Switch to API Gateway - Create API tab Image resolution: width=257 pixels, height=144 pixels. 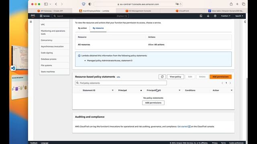tap(50, 11)
